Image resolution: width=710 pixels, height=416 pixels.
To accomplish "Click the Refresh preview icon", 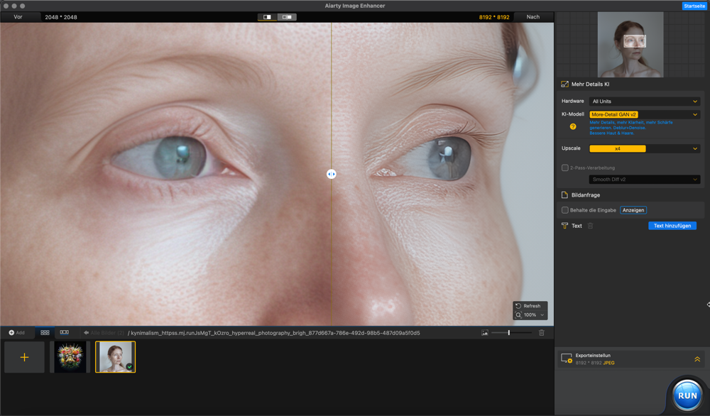I will (519, 306).
